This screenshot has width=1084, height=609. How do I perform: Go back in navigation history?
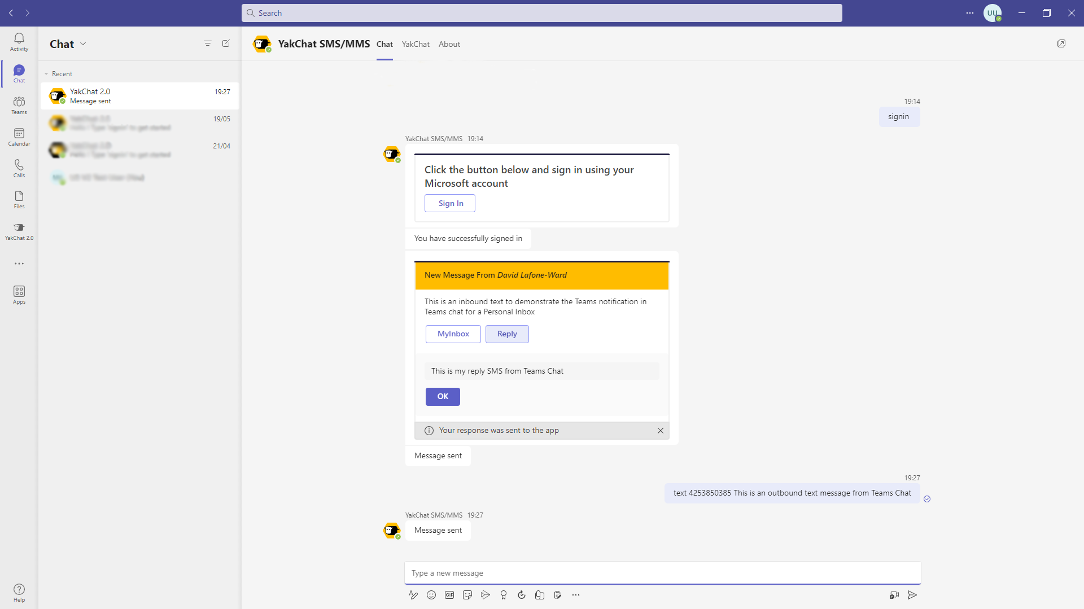(11, 13)
